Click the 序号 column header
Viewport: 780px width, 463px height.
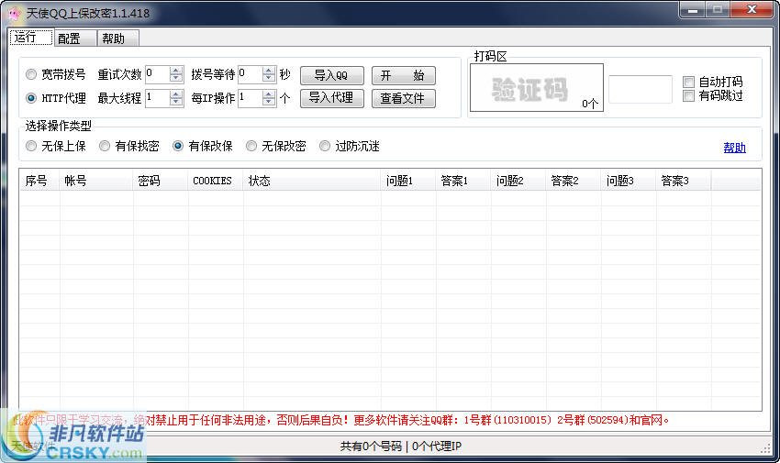(39, 181)
